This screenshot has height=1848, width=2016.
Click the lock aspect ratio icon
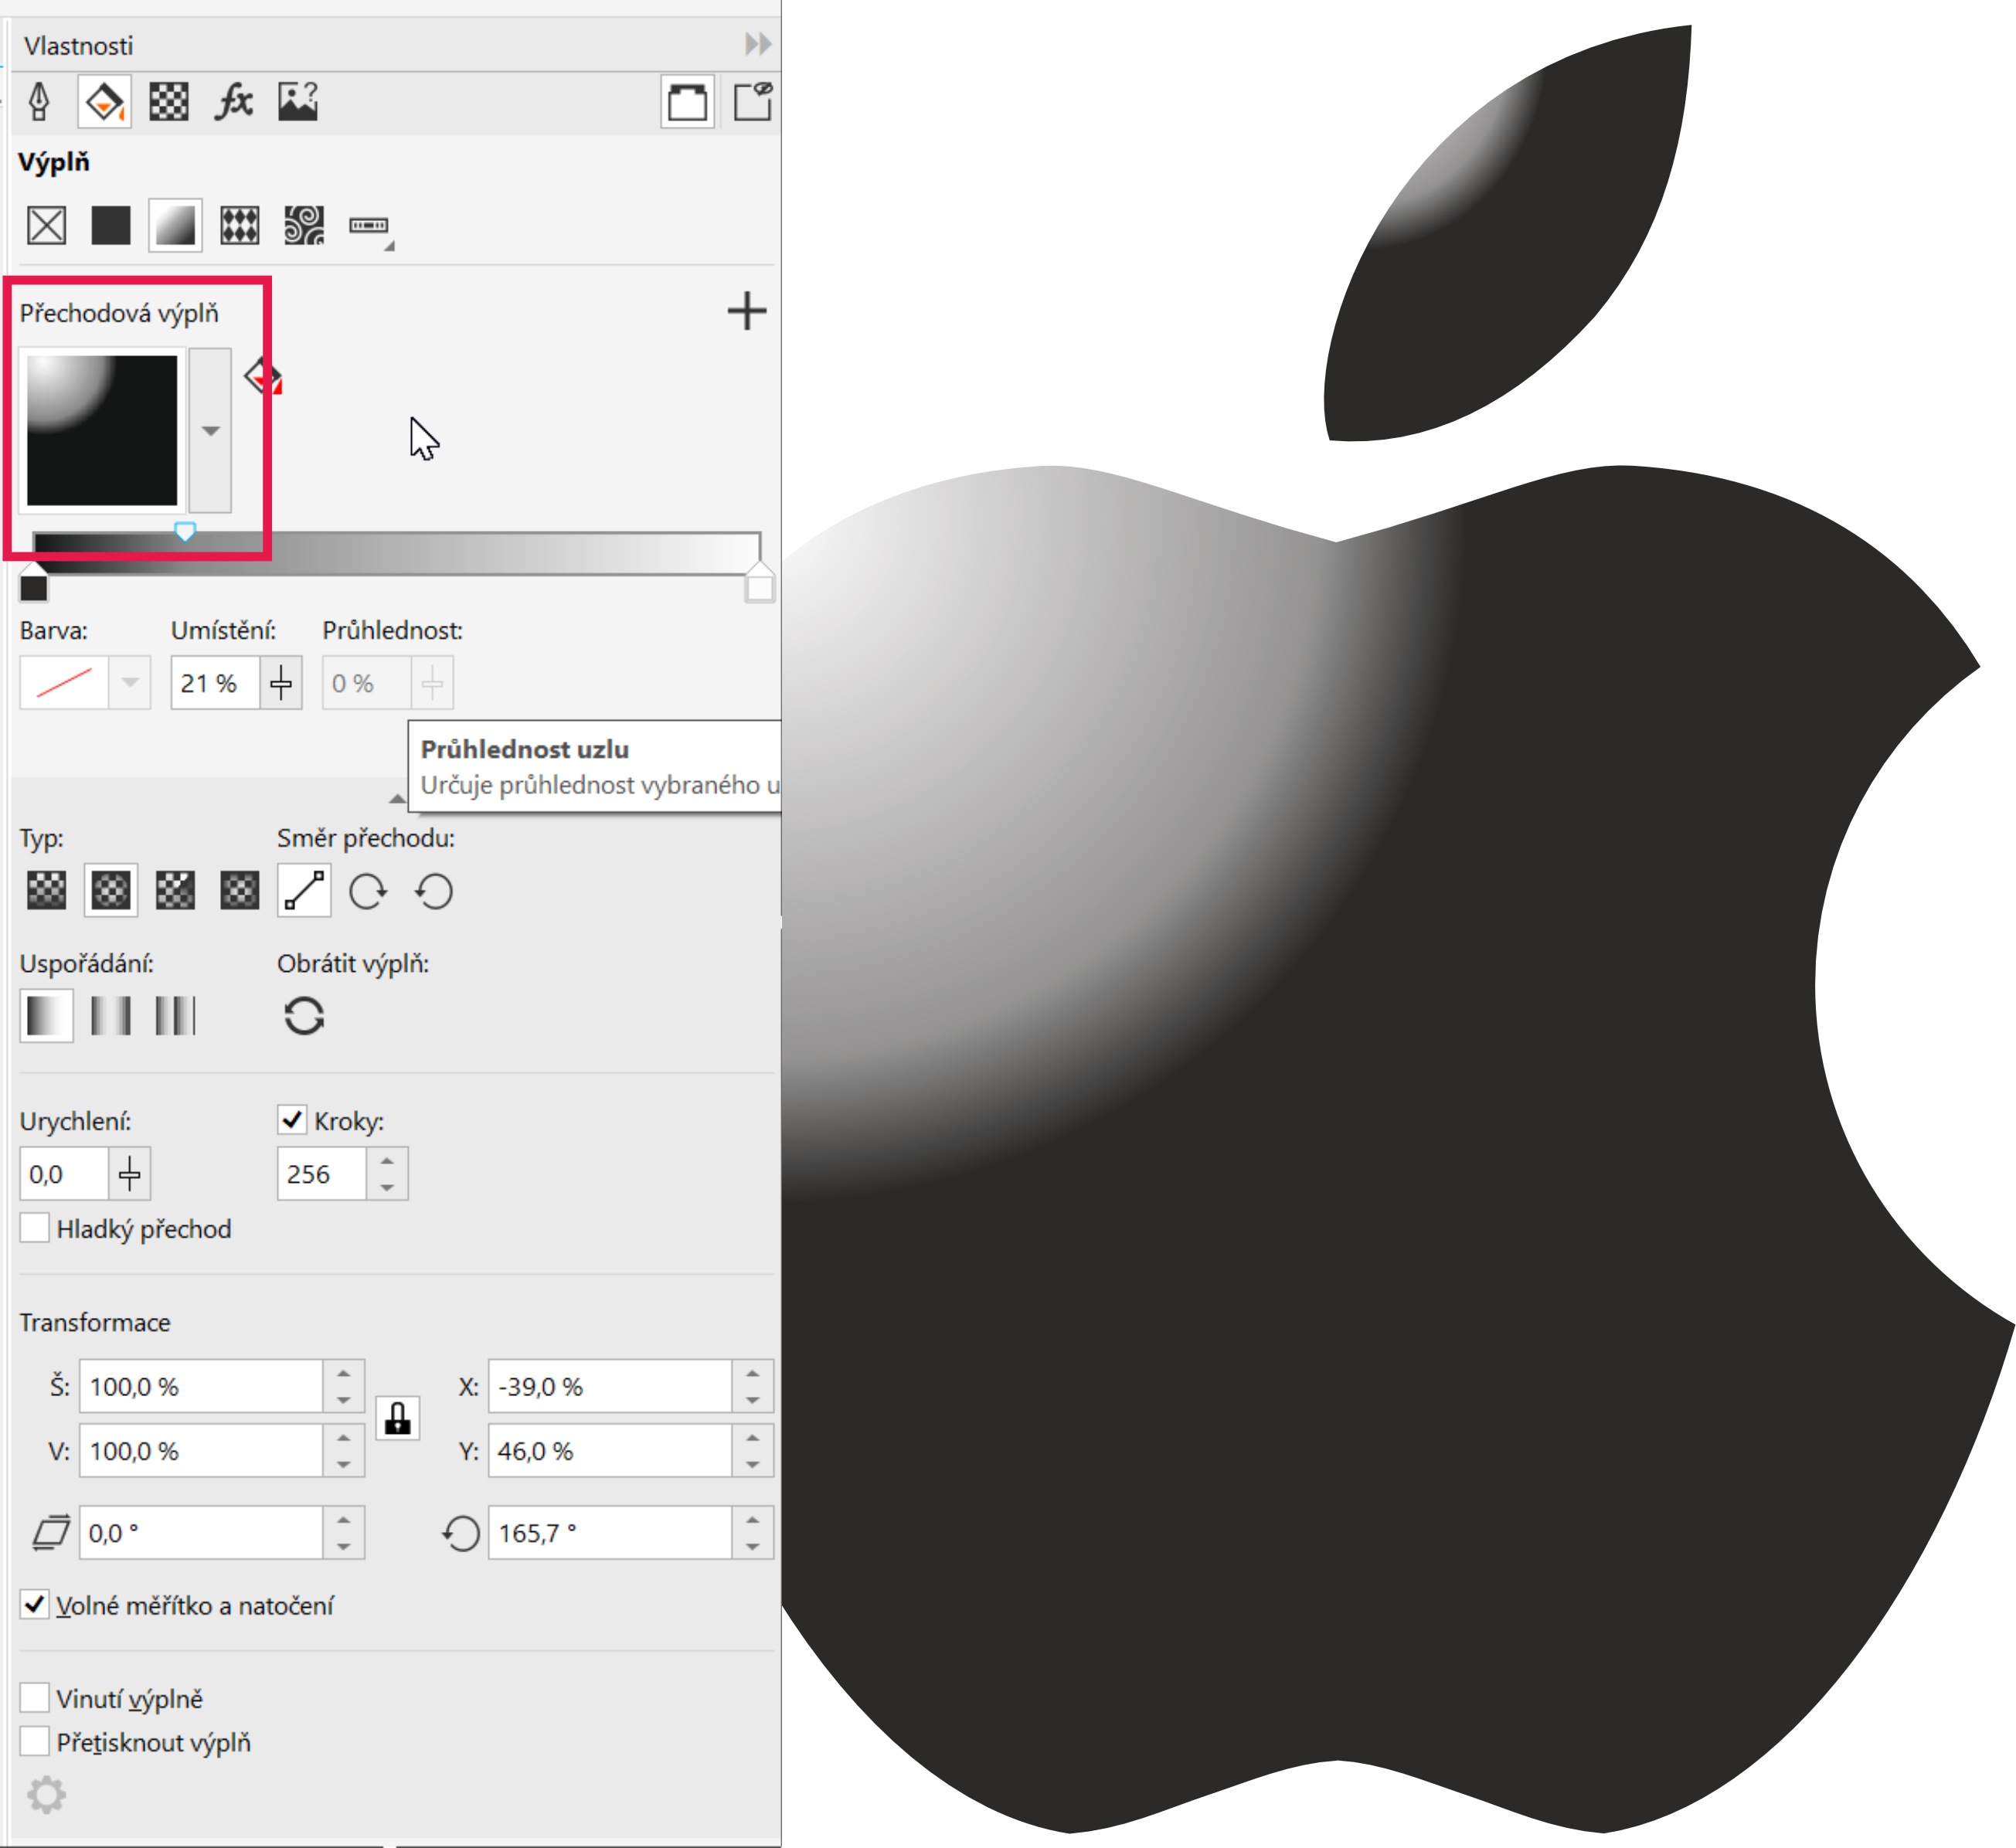tap(397, 1418)
